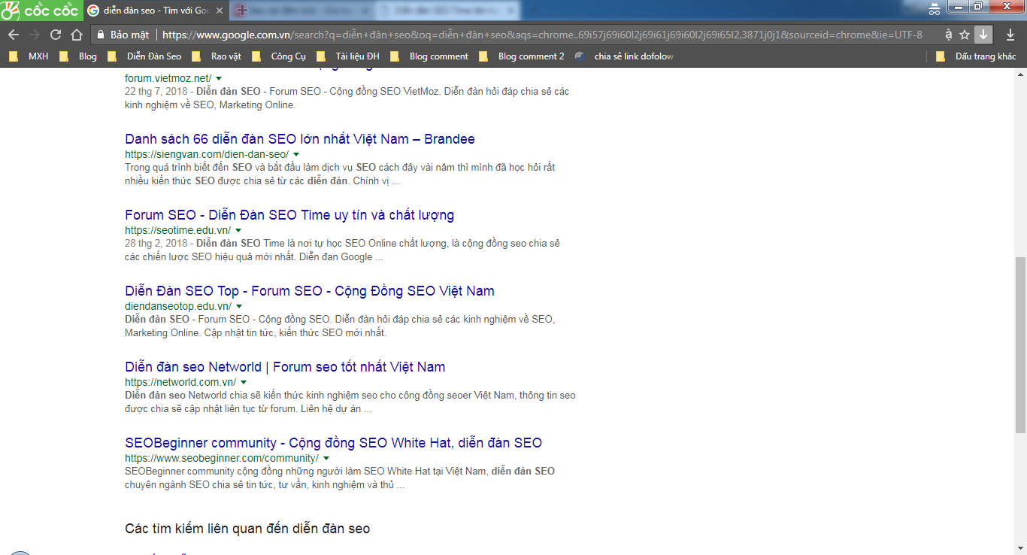
Task: Open the downloads list icon
Action: click(1010, 35)
